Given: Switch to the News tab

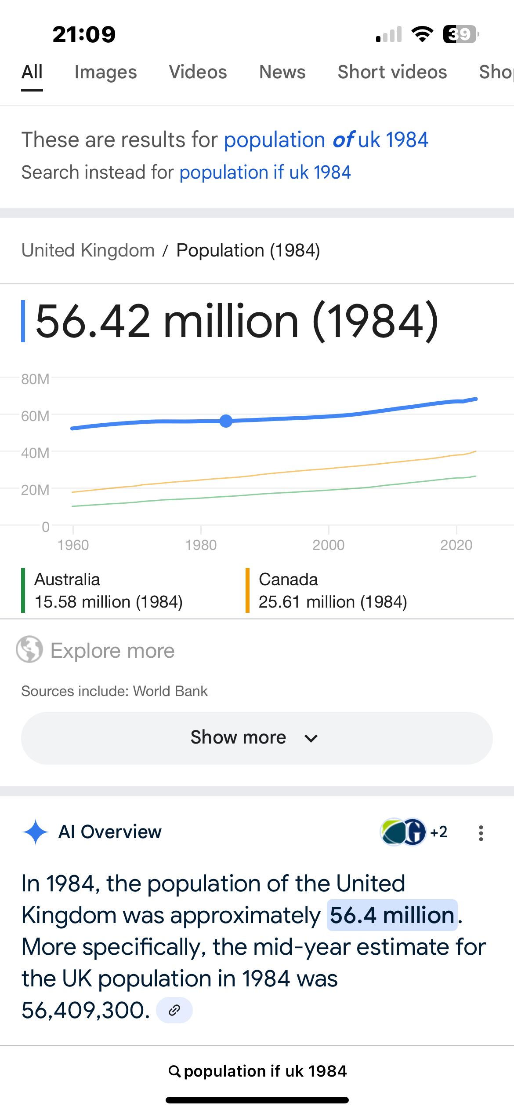Looking at the screenshot, I should 282,72.
